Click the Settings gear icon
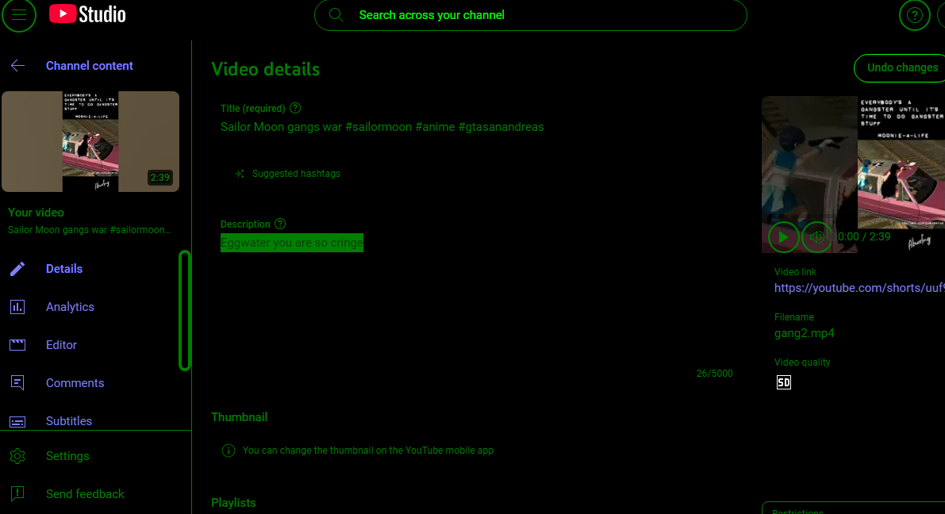This screenshot has width=945, height=514. [17, 456]
